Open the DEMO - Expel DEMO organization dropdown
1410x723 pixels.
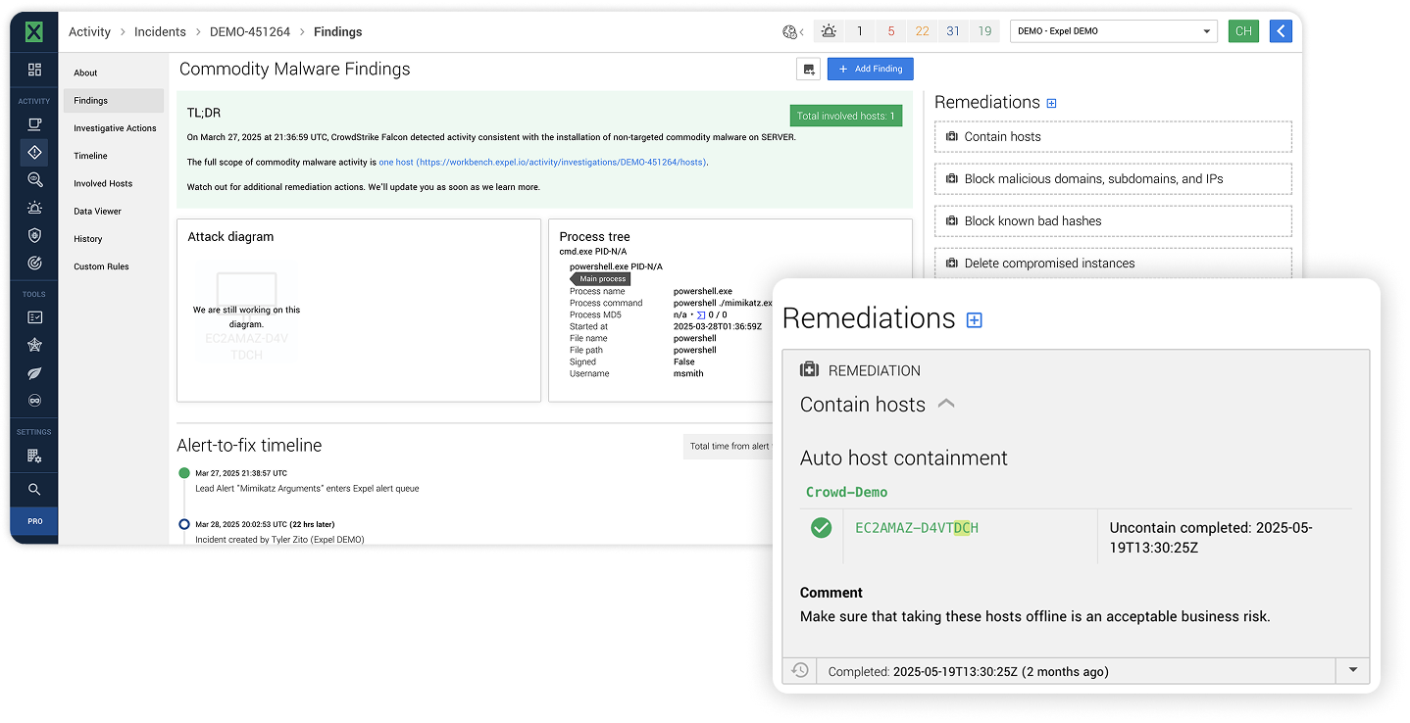click(1113, 31)
